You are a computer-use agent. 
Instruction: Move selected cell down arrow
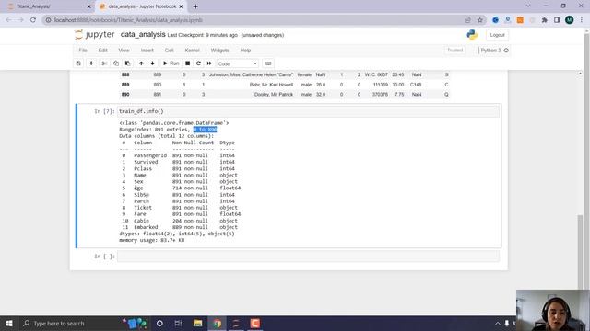point(152,63)
